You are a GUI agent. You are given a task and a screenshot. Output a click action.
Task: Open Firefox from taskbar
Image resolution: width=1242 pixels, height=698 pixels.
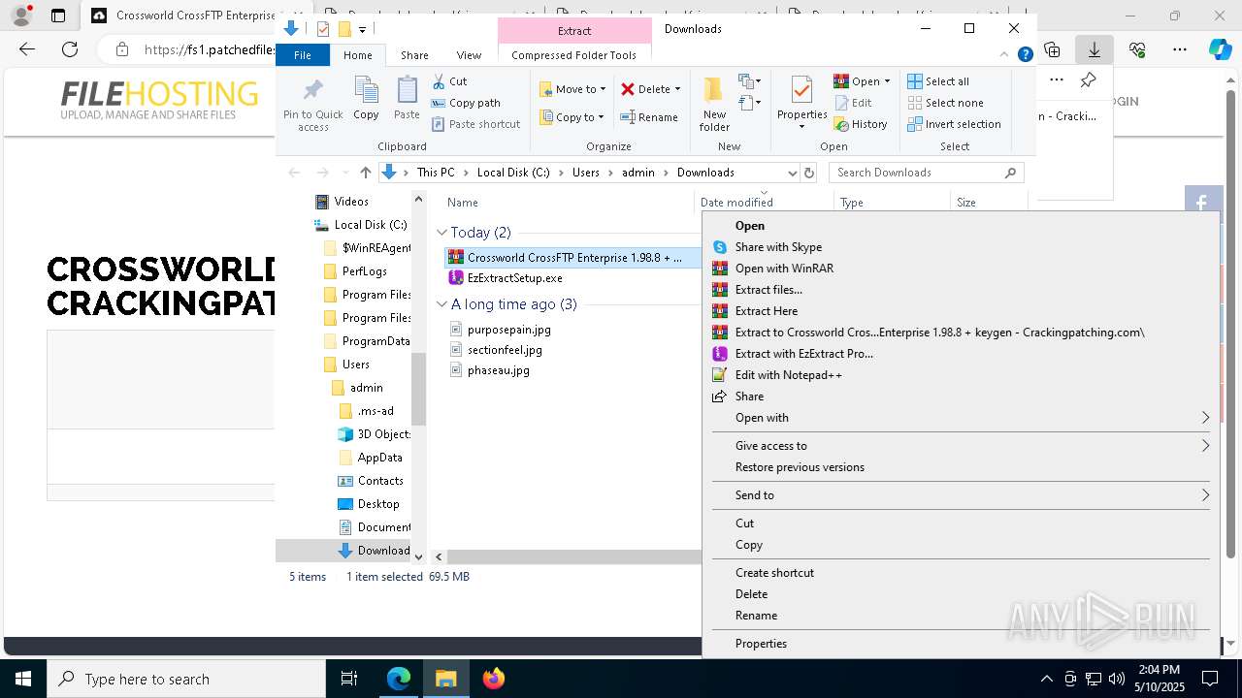(x=494, y=679)
